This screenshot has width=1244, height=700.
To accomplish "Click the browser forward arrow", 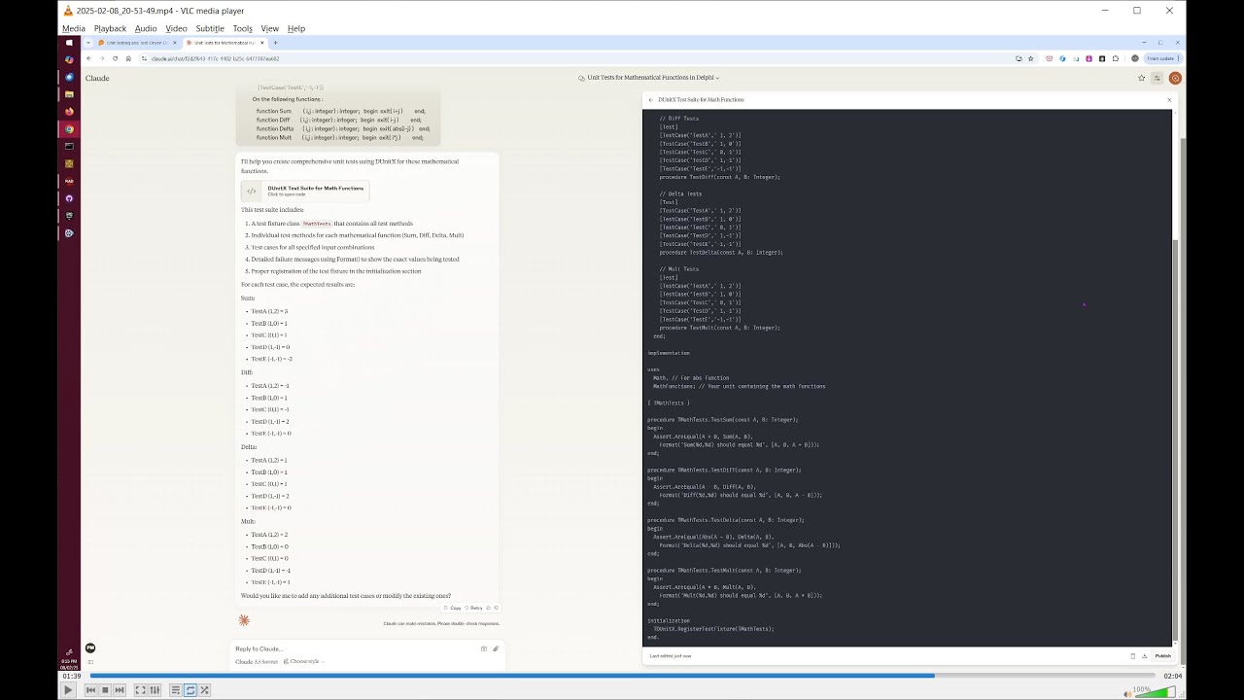I will click(x=101, y=58).
